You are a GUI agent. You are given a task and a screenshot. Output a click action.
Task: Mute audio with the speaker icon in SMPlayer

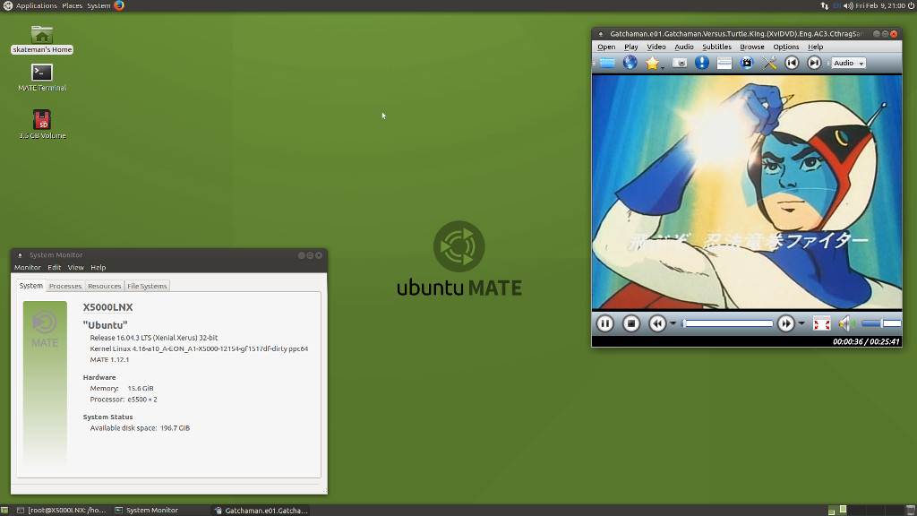coord(846,323)
